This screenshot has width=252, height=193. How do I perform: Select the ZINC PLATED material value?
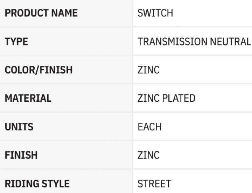point(166,98)
